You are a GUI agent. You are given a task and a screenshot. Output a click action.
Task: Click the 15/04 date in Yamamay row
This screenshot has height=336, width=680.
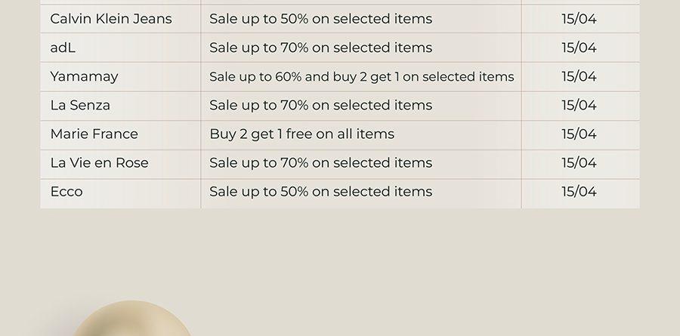[579, 77]
